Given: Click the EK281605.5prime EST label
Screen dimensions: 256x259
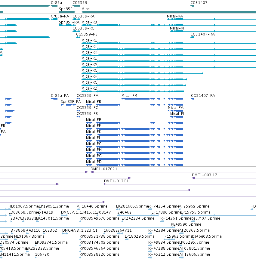Looking at the screenshot, I should click(x=132, y=206).
